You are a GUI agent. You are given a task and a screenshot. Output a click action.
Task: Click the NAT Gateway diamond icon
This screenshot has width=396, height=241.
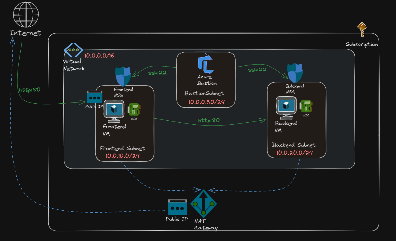tap(203, 204)
